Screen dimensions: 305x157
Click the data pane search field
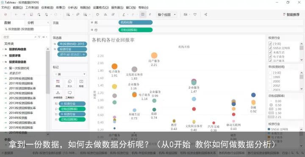(19, 37)
